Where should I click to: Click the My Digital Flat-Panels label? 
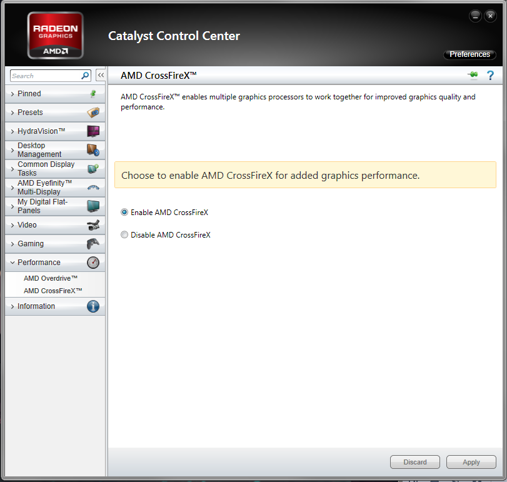point(43,206)
